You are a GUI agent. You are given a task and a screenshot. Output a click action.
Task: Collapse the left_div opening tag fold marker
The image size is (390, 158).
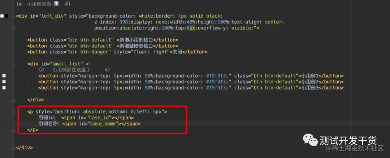pos(14,16)
